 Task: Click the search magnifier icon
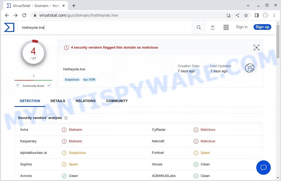[x=199, y=27]
